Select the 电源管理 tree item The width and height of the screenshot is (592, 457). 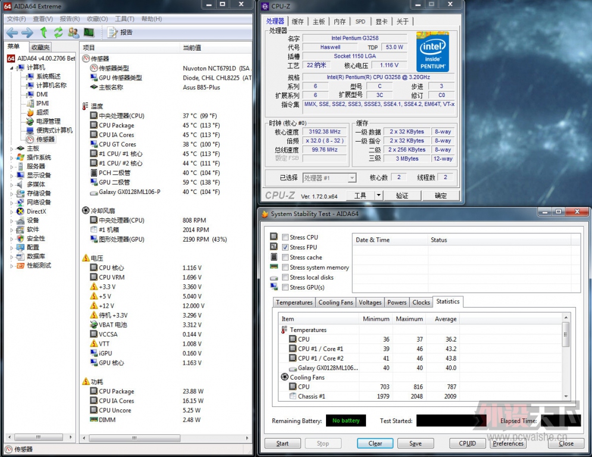pos(48,121)
